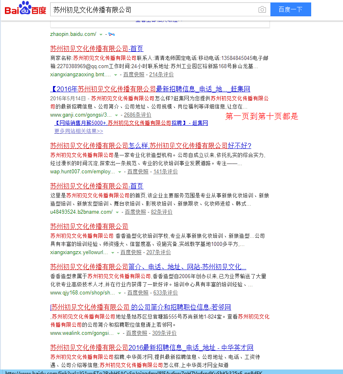Open first 苏州初见文化传播有限公司-首页 result
This screenshot has width=343, height=374.
(x=97, y=49)
